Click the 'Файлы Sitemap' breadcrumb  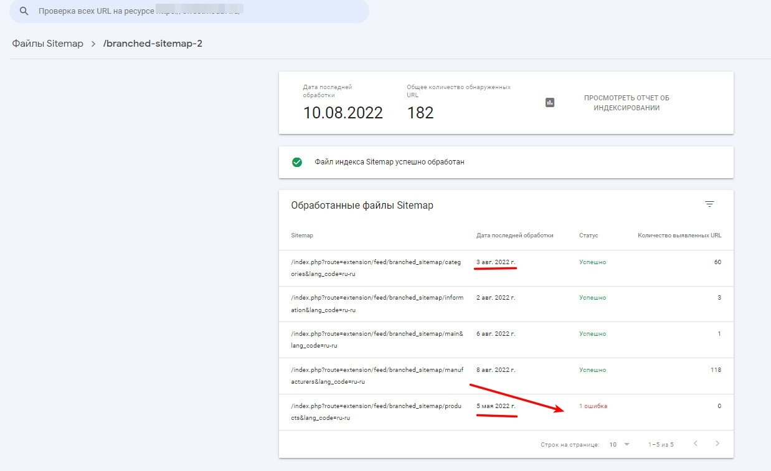coord(47,44)
